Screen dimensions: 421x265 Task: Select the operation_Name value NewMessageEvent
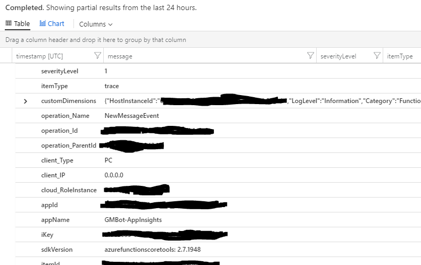[x=131, y=116]
